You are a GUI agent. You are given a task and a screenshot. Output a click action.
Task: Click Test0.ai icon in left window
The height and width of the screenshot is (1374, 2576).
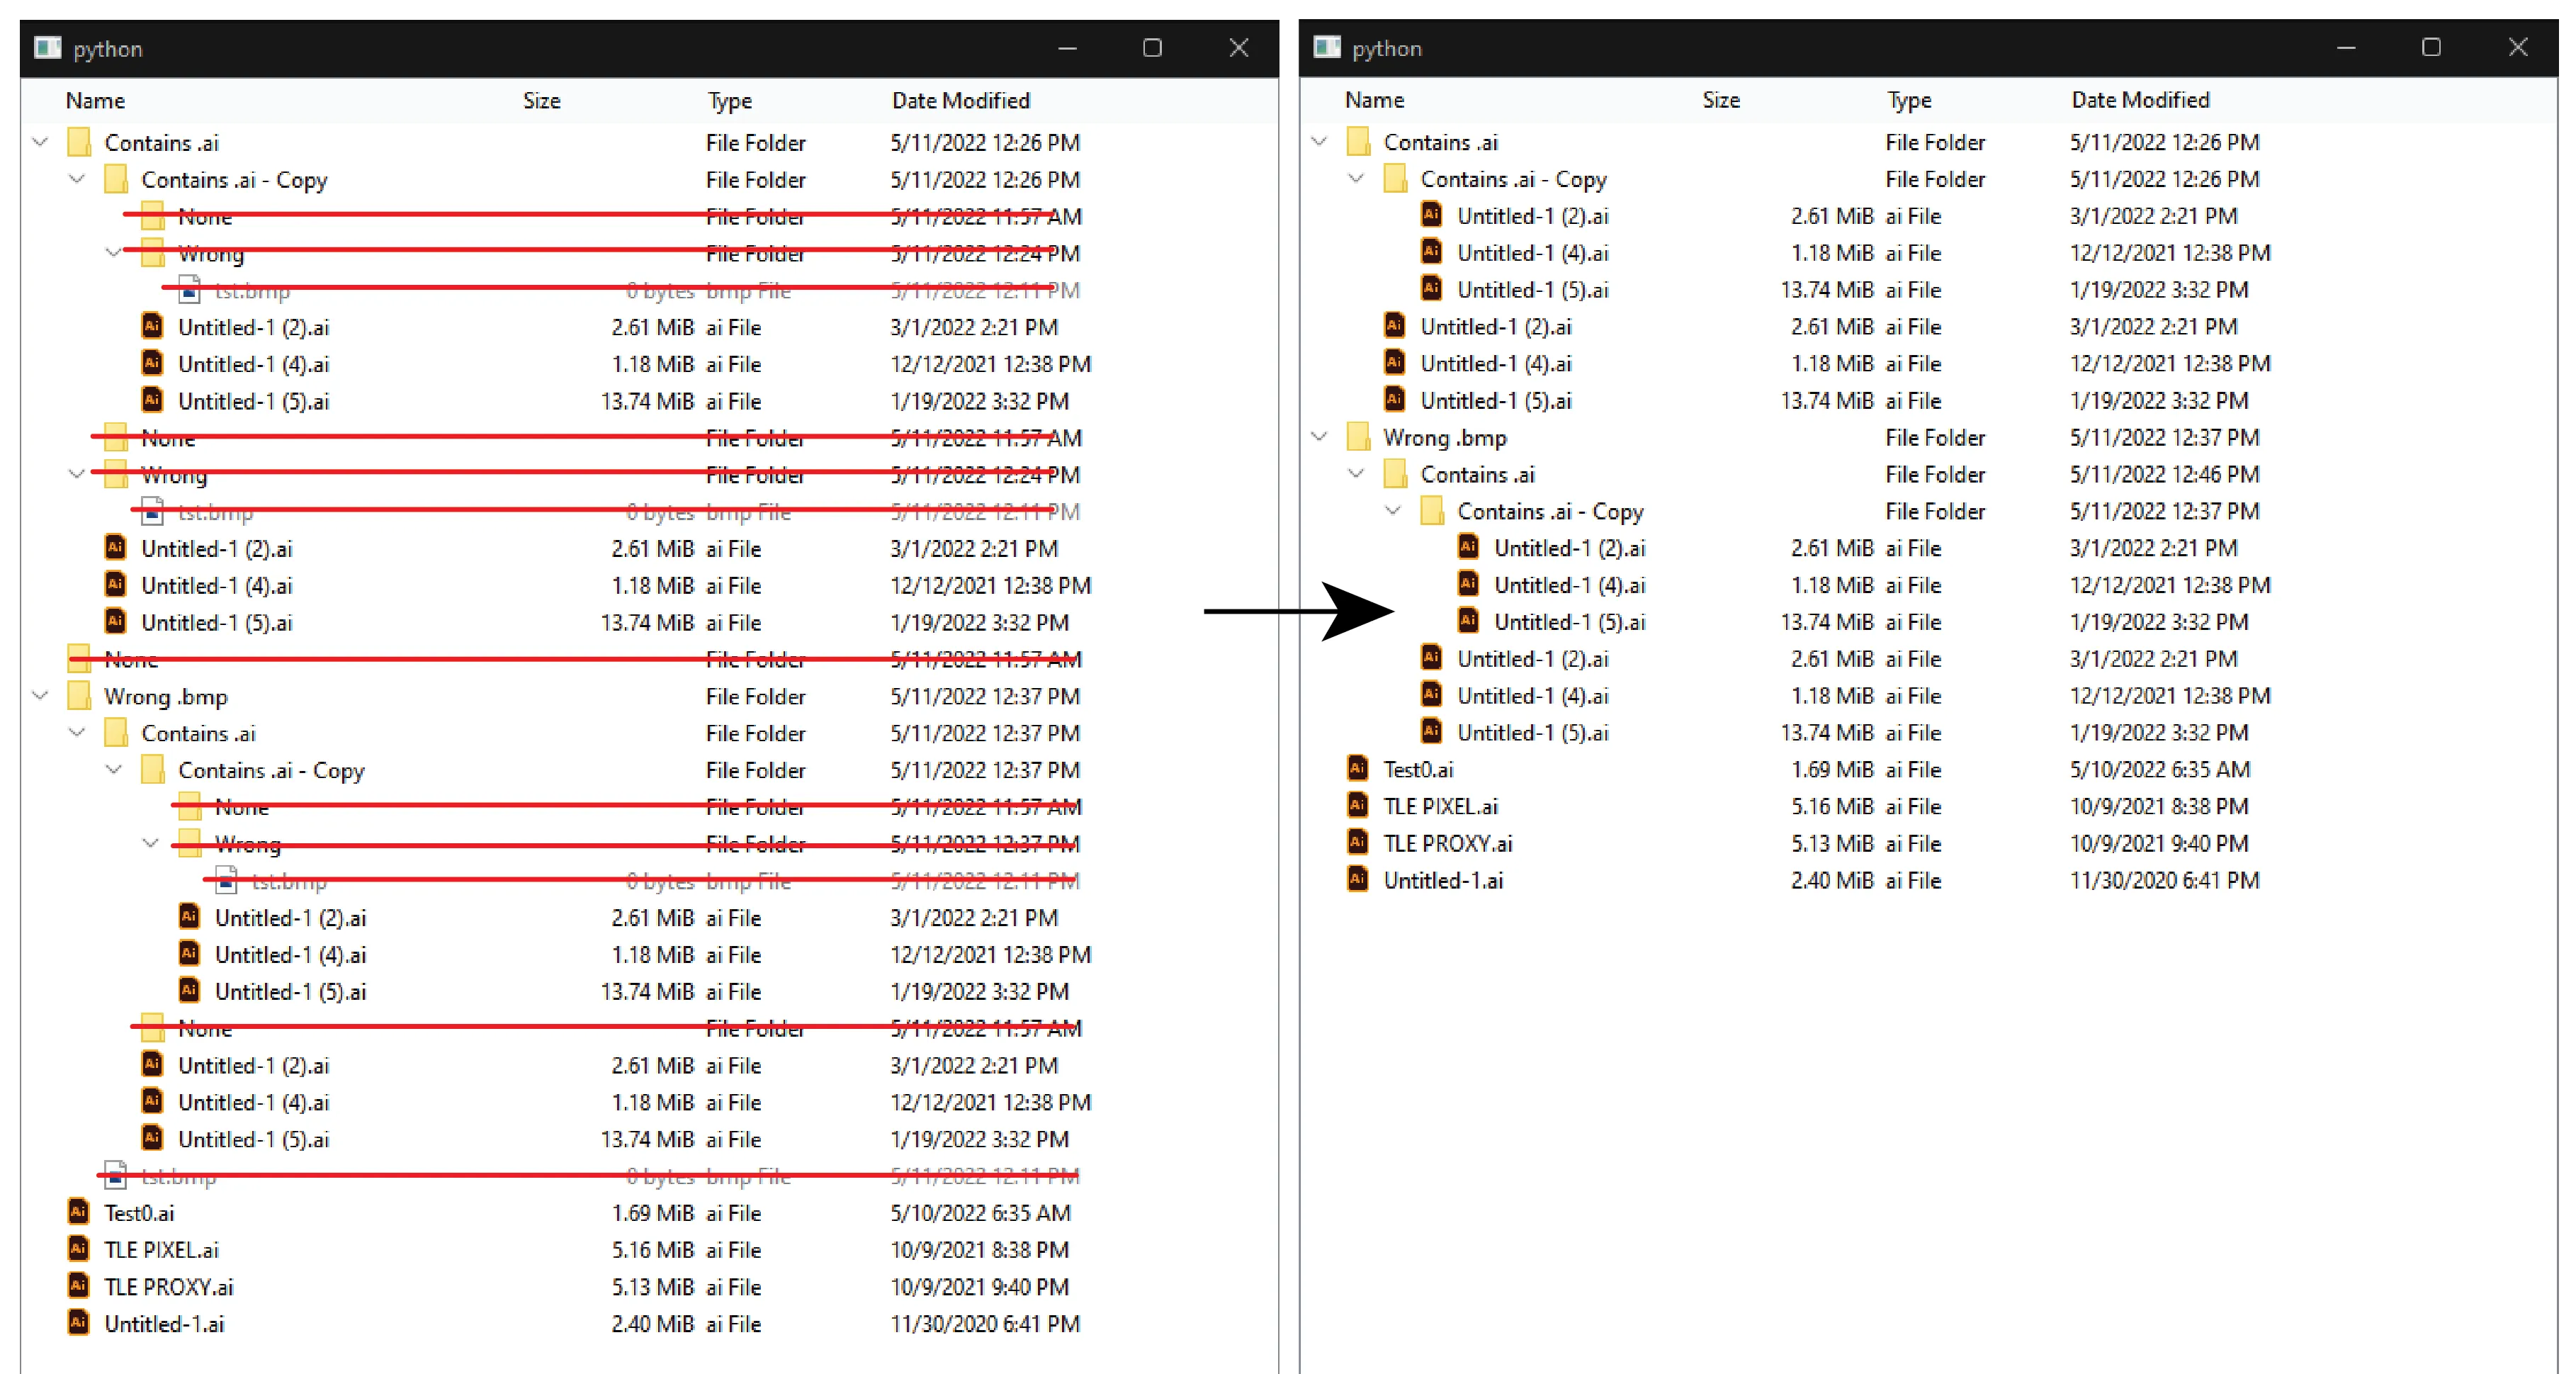tap(78, 1212)
